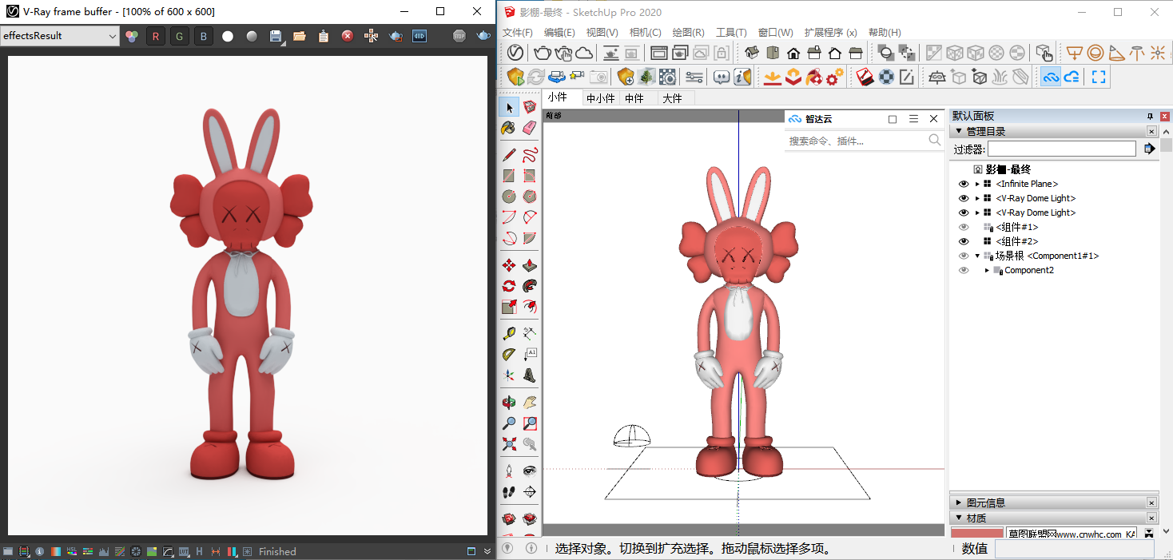1173x560 pixels.
Task: Click into the 过滤器 filter field
Action: pos(1062,149)
